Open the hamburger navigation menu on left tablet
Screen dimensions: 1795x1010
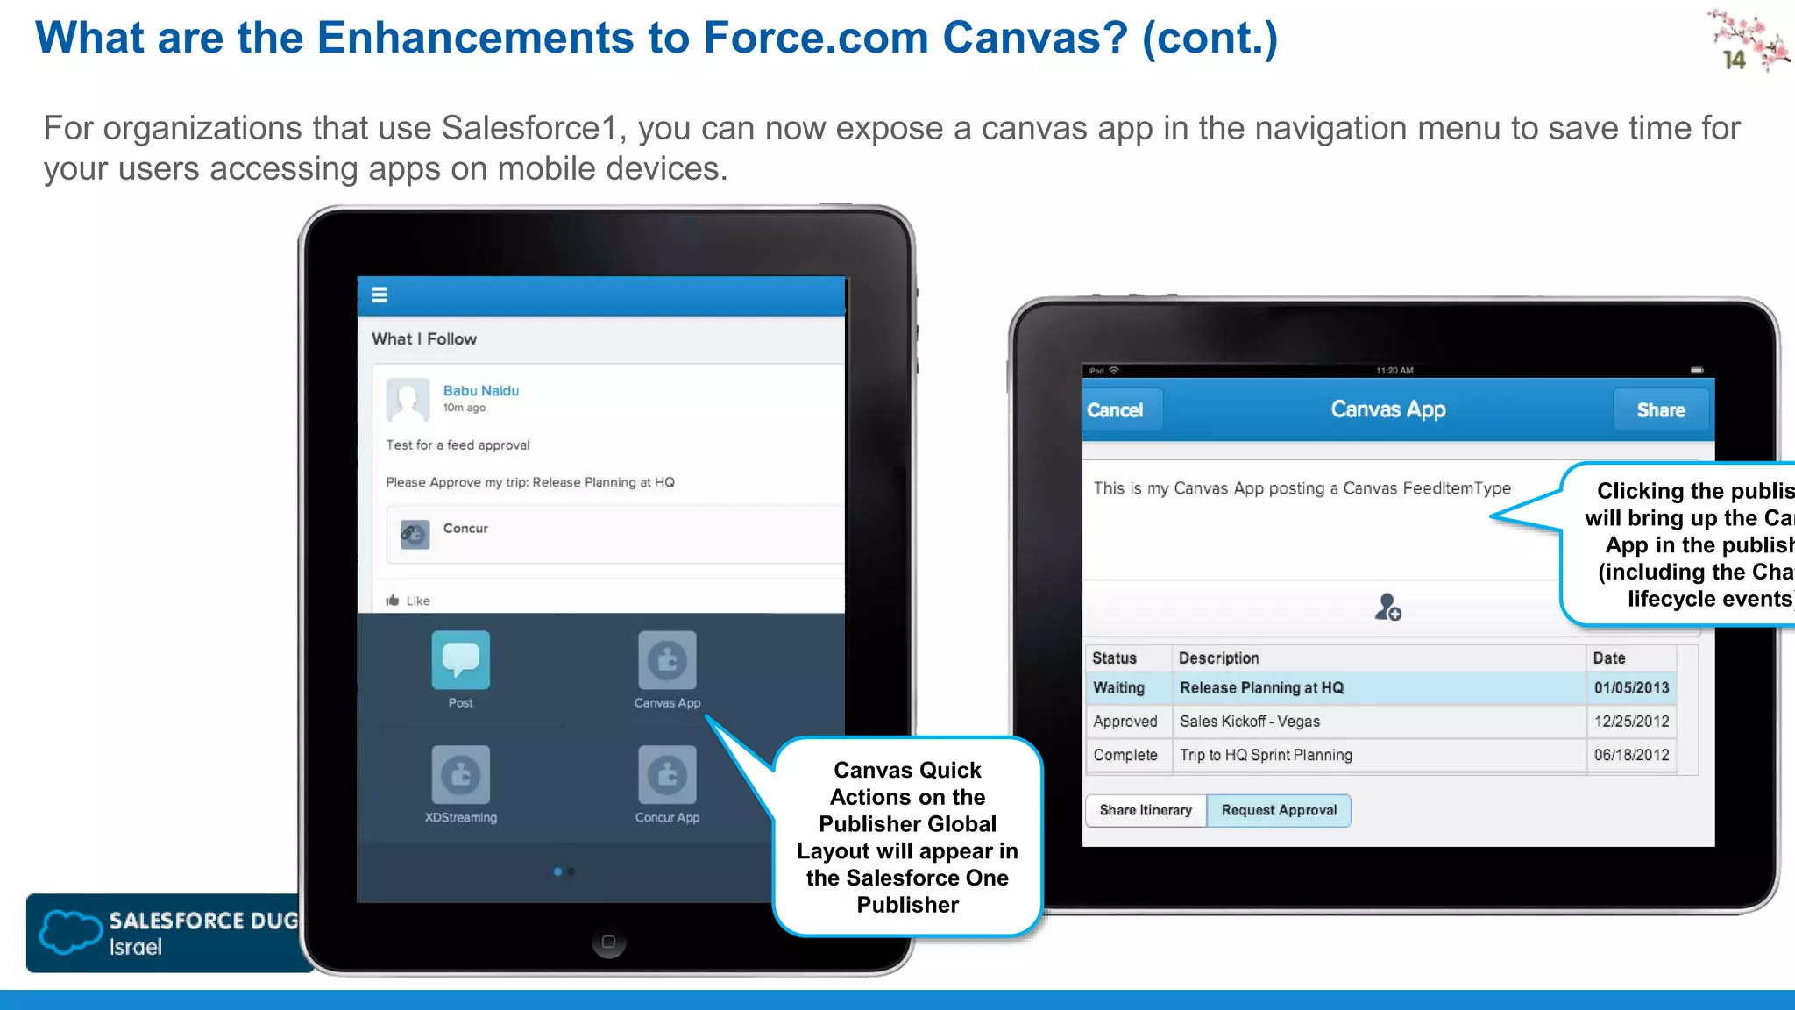(x=380, y=295)
